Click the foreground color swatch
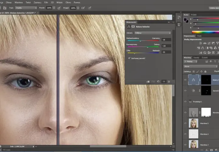 185,19
